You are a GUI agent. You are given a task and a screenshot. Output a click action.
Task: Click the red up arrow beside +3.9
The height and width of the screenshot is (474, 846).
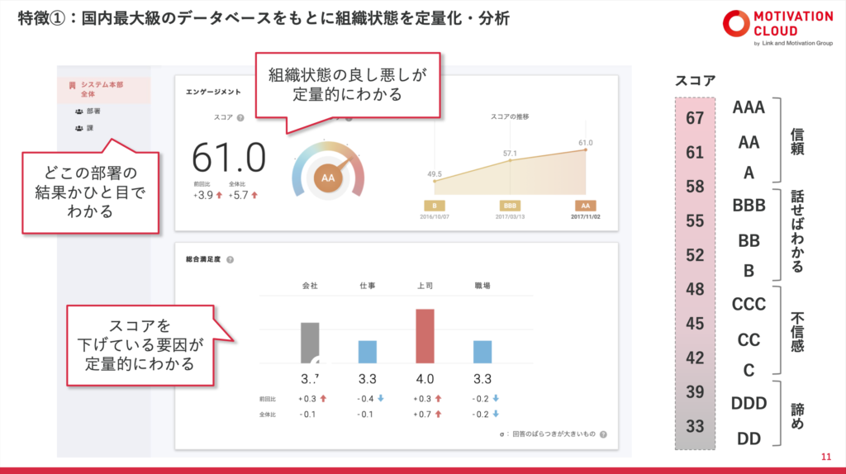point(219,195)
